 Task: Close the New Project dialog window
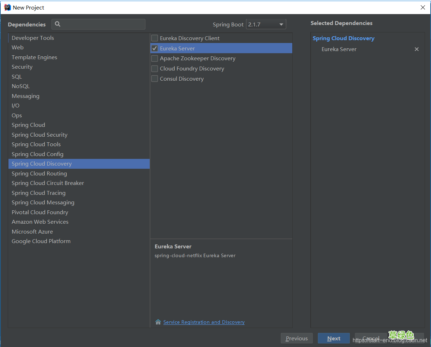pos(423,7)
